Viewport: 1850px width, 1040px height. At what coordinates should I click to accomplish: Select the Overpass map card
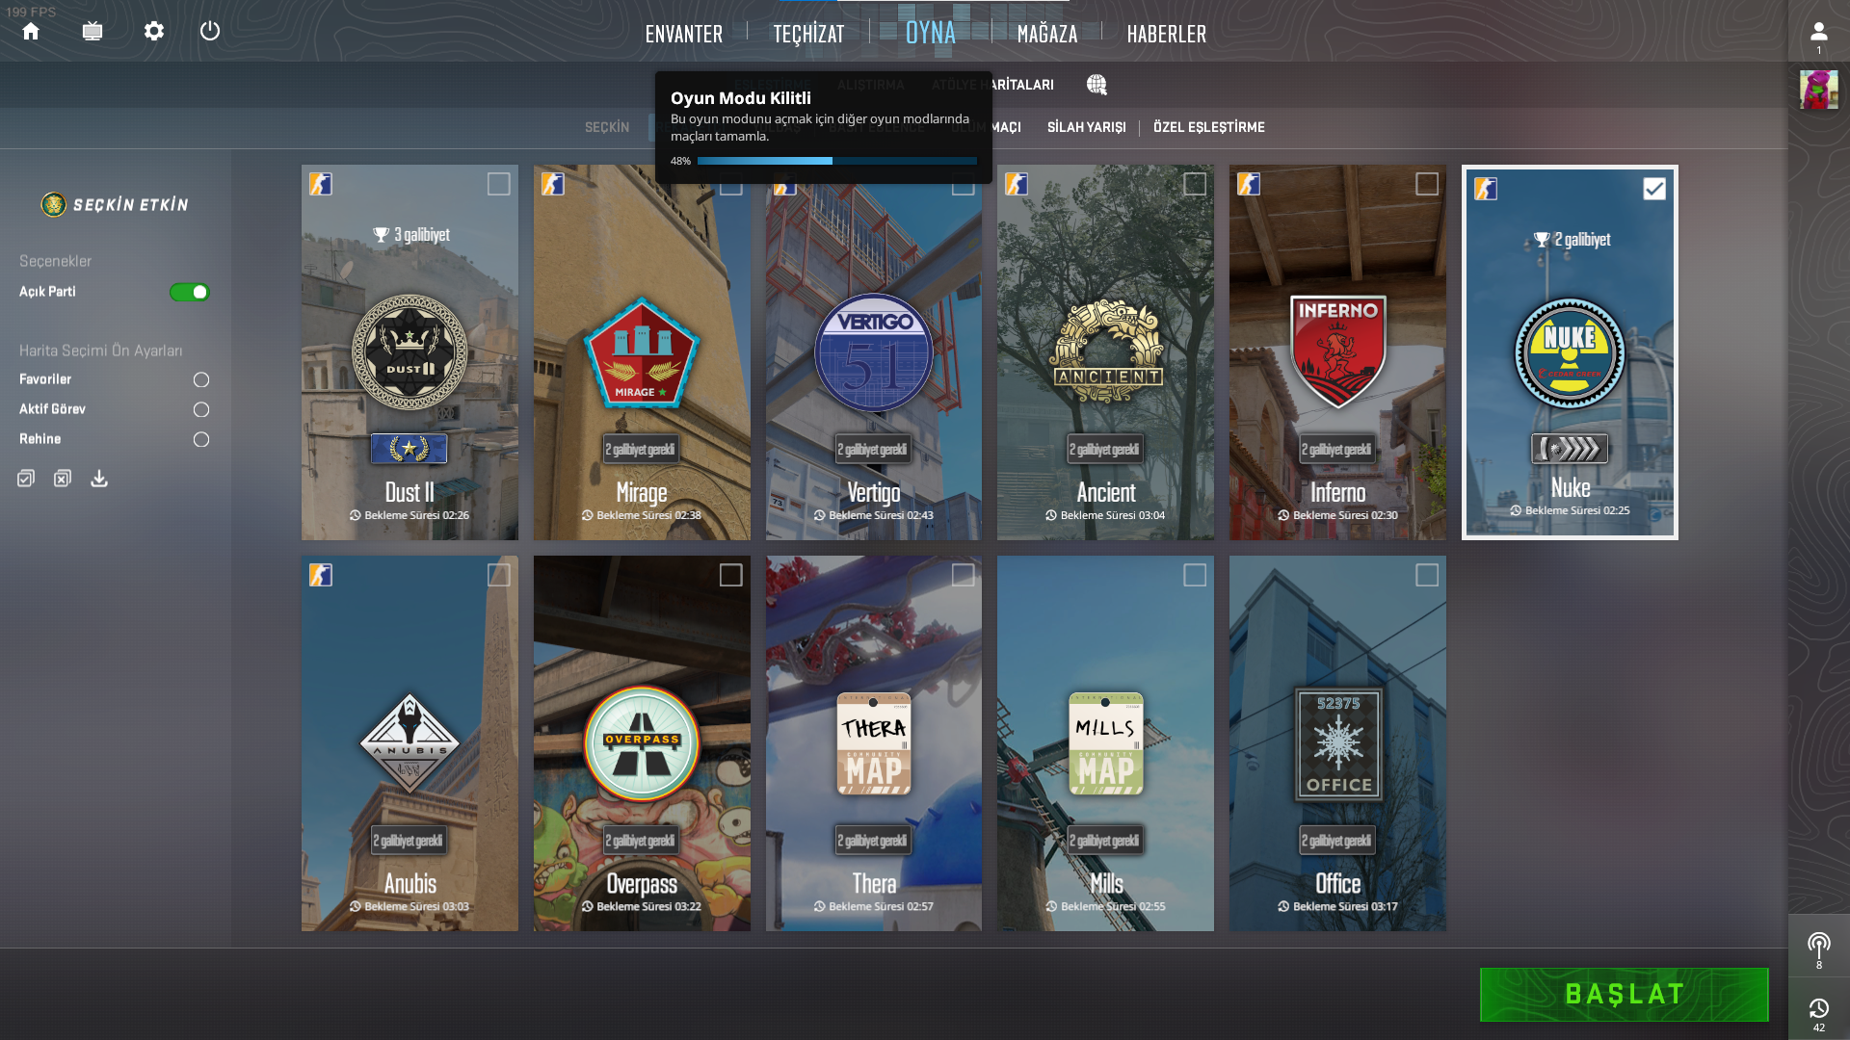point(642,742)
